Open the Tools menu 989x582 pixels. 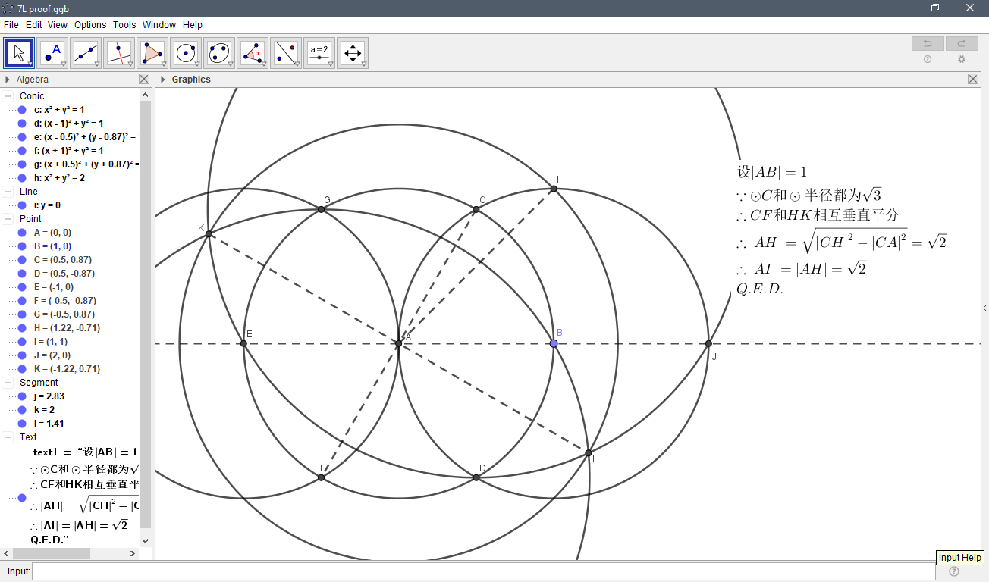[124, 24]
